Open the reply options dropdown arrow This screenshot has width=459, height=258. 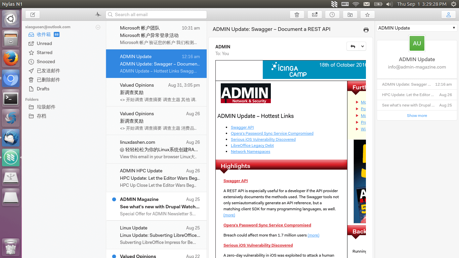click(x=362, y=46)
